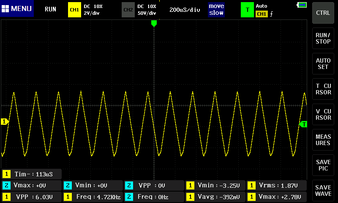The image size is (338, 203).
Task: Click the battery status icon
Action: 302,5
